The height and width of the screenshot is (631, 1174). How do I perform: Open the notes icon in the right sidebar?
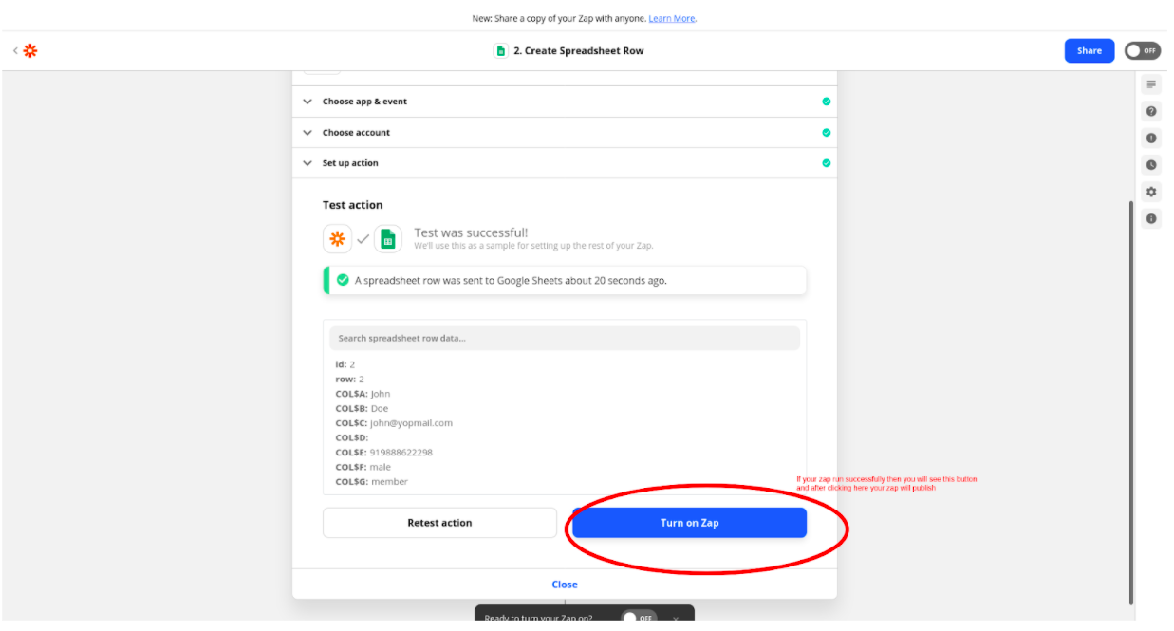click(1151, 84)
